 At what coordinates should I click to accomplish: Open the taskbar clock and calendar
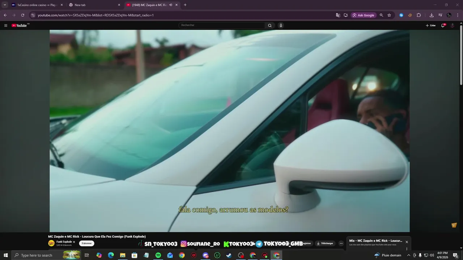442,255
